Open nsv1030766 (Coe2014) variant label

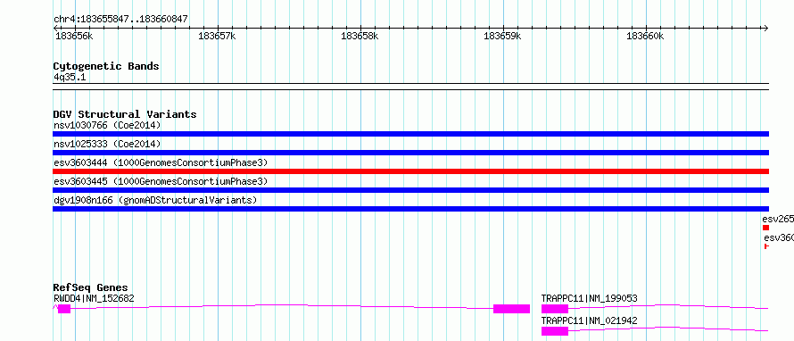[x=107, y=125]
